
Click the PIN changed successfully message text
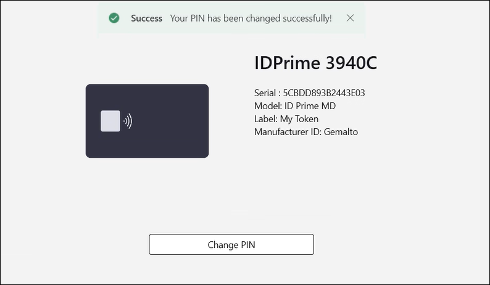251,19
